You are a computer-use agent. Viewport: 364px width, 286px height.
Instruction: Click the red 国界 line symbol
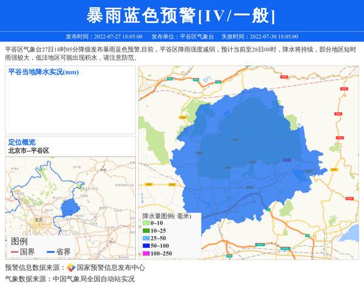point(14,252)
